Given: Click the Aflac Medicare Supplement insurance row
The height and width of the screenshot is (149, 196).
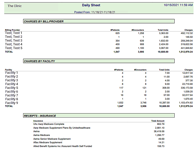Looking at the screenshot, I should coord(48,142).
